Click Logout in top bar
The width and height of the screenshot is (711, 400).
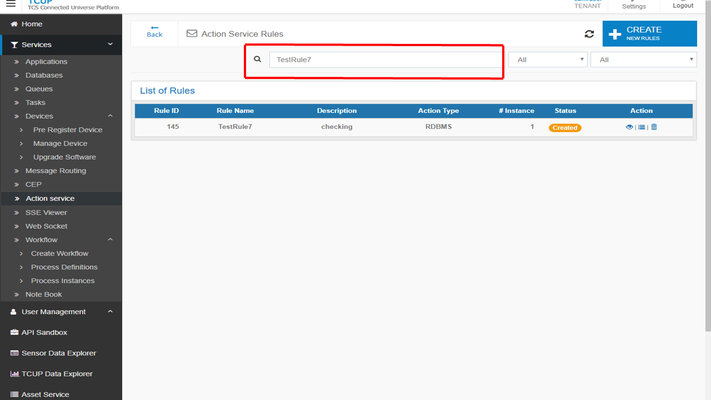coord(683,5)
